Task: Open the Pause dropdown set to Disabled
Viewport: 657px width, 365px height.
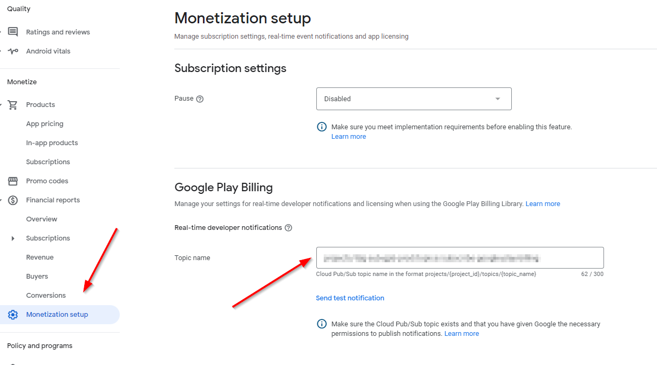Action: pyautogui.click(x=414, y=99)
